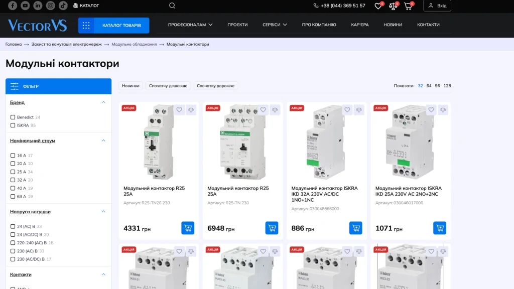514x289 pixels.
Task: Enable the 230 (AC/DC) В coil filter
Action: (x=13, y=259)
